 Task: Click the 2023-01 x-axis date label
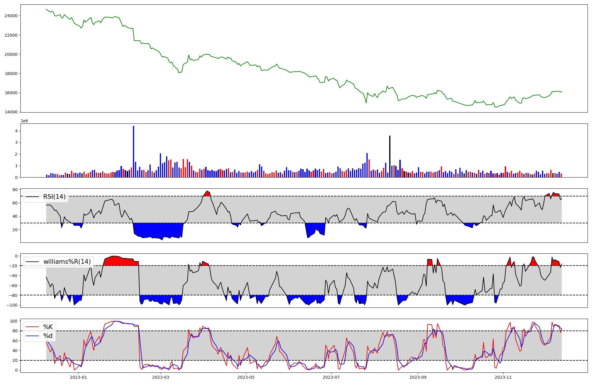78,377
